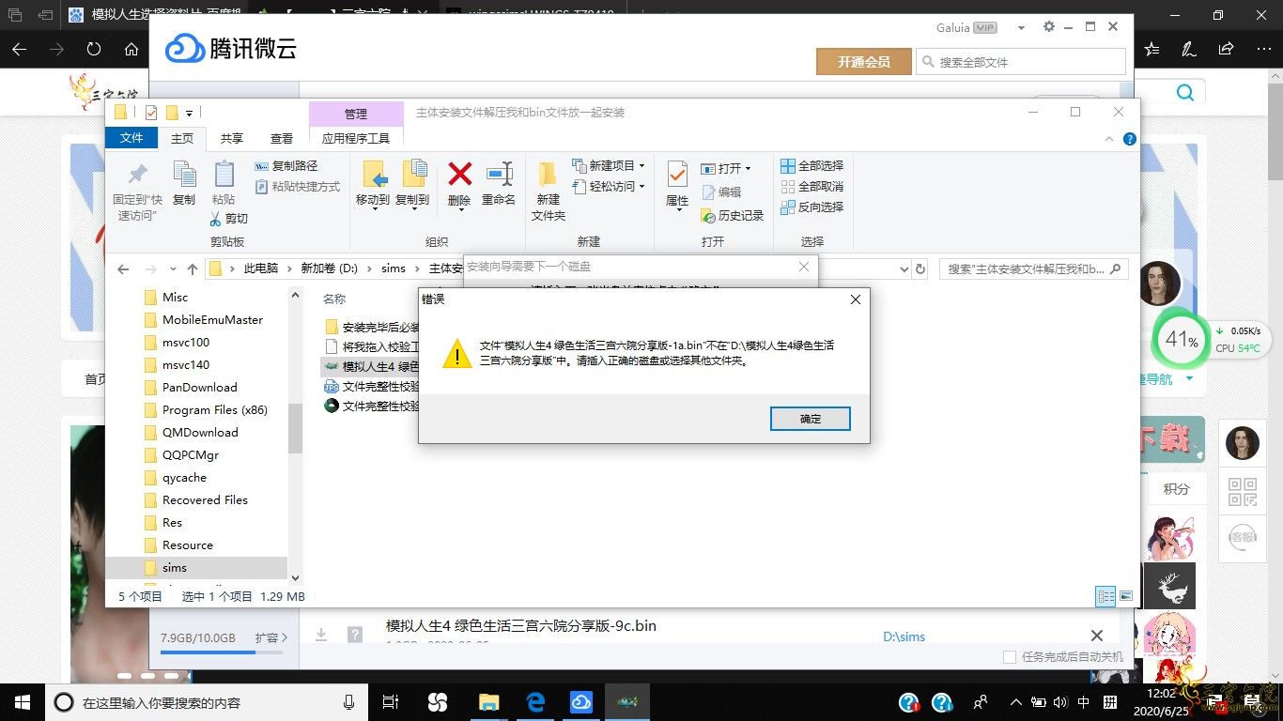The width and height of the screenshot is (1283, 721).
Task: Click the New folder icon
Action: (x=548, y=174)
